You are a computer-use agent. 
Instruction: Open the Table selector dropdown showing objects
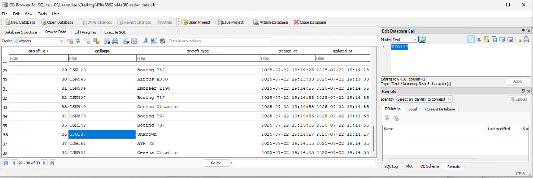point(39,41)
